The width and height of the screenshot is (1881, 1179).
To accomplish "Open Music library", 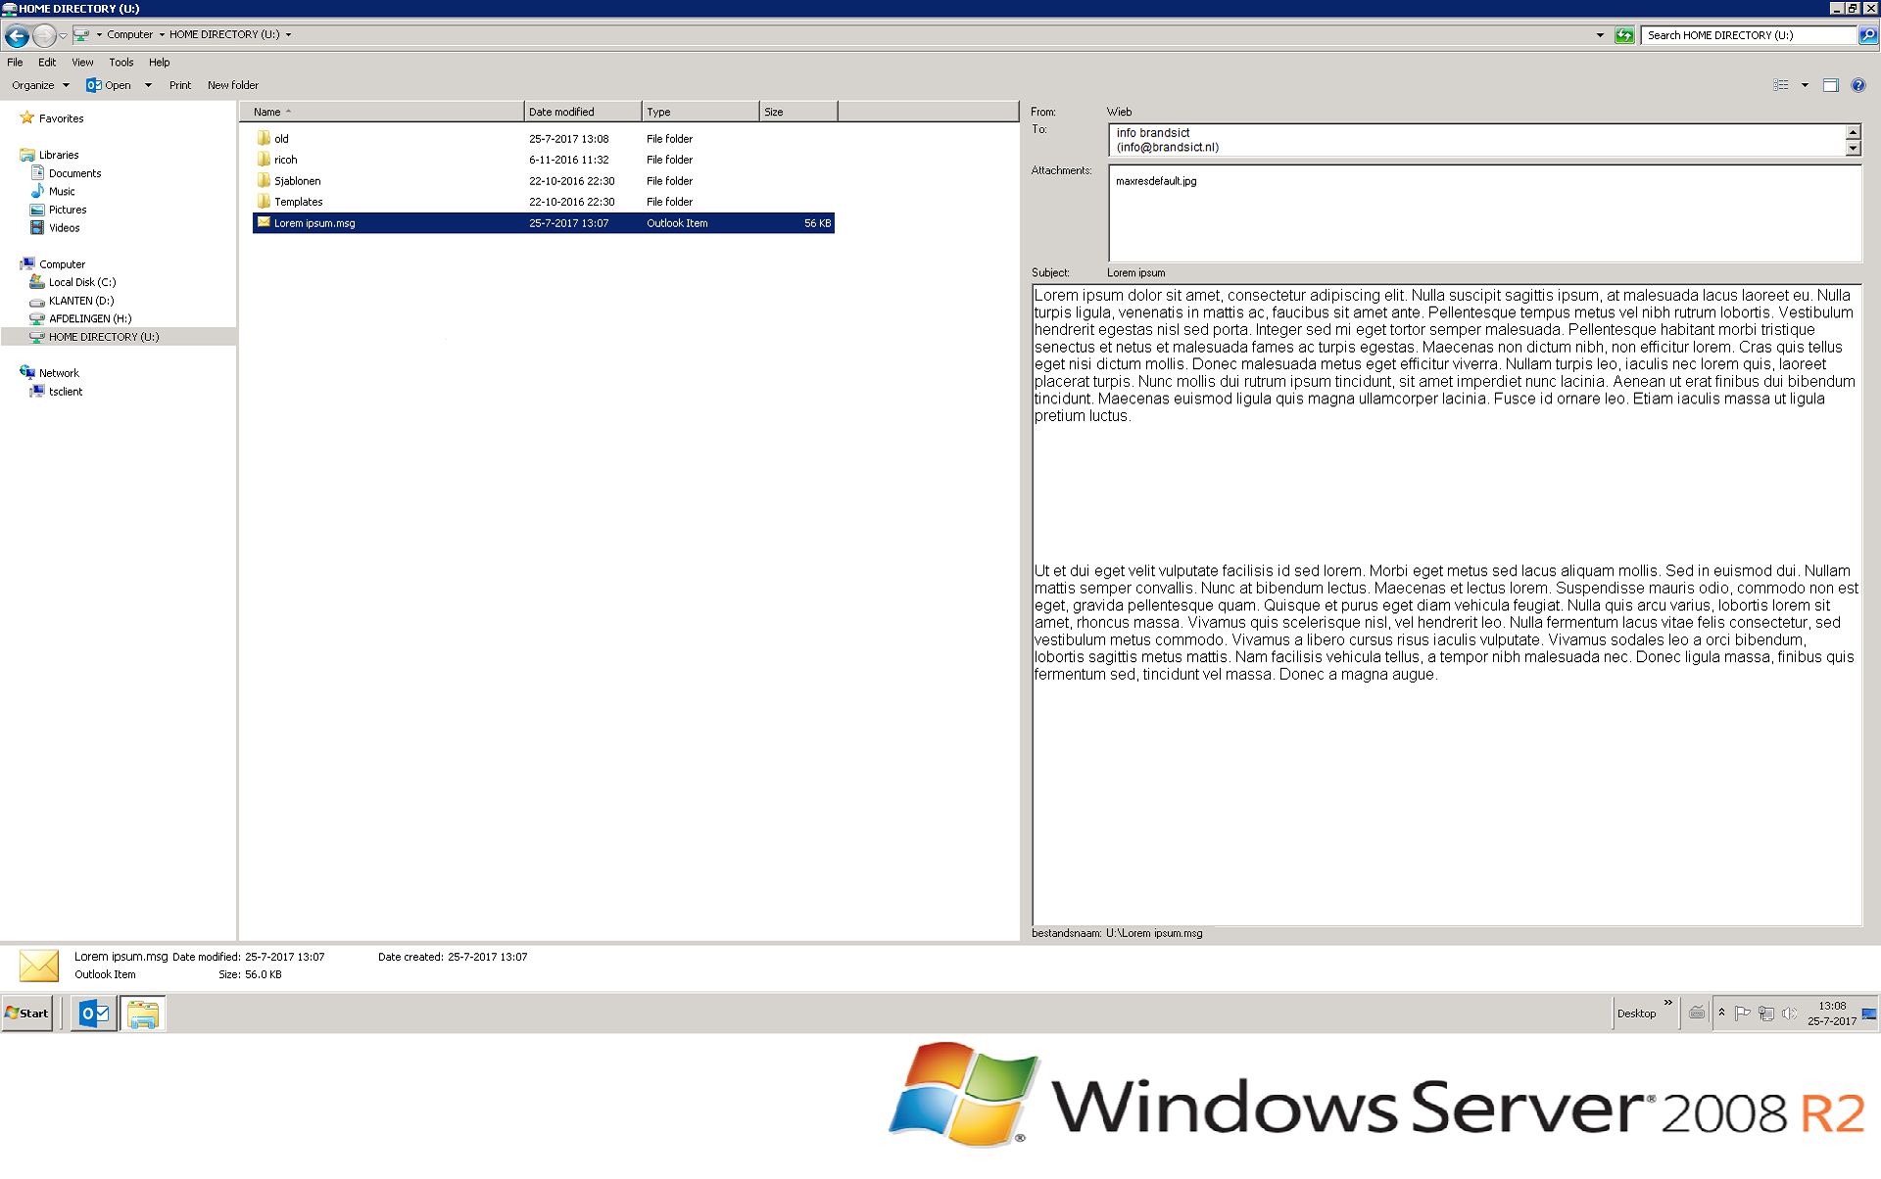I will click(62, 192).
